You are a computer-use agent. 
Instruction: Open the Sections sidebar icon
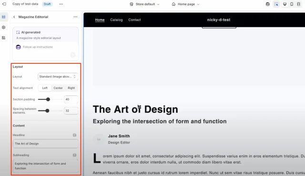[4, 17]
